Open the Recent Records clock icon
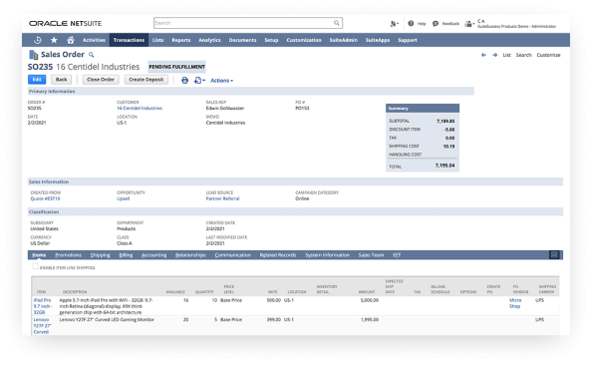 38,40
